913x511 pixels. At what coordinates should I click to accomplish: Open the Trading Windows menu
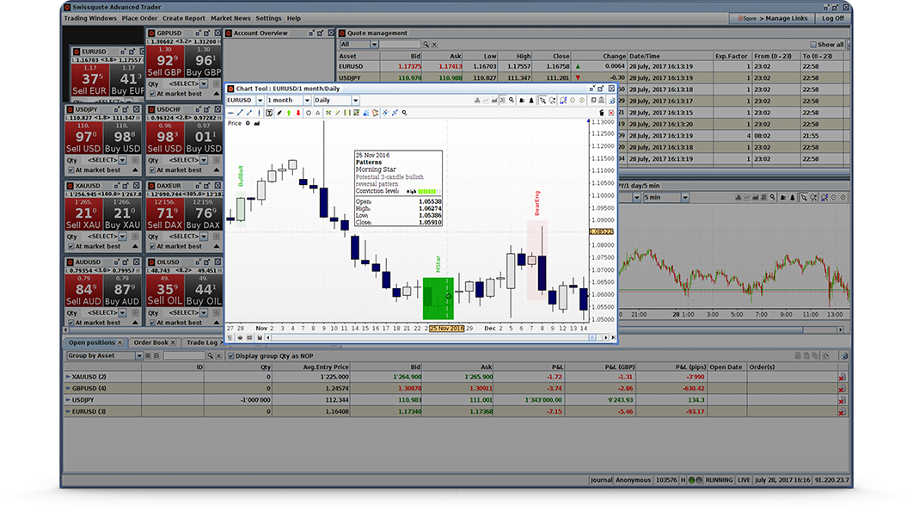90,18
